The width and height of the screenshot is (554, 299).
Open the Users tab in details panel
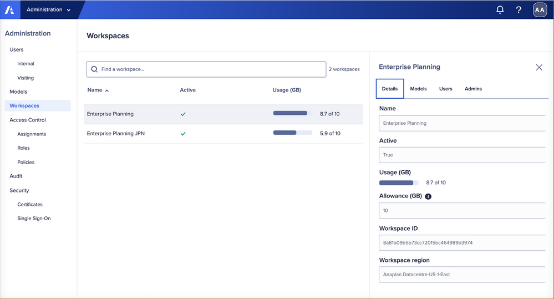tap(445, 89)
